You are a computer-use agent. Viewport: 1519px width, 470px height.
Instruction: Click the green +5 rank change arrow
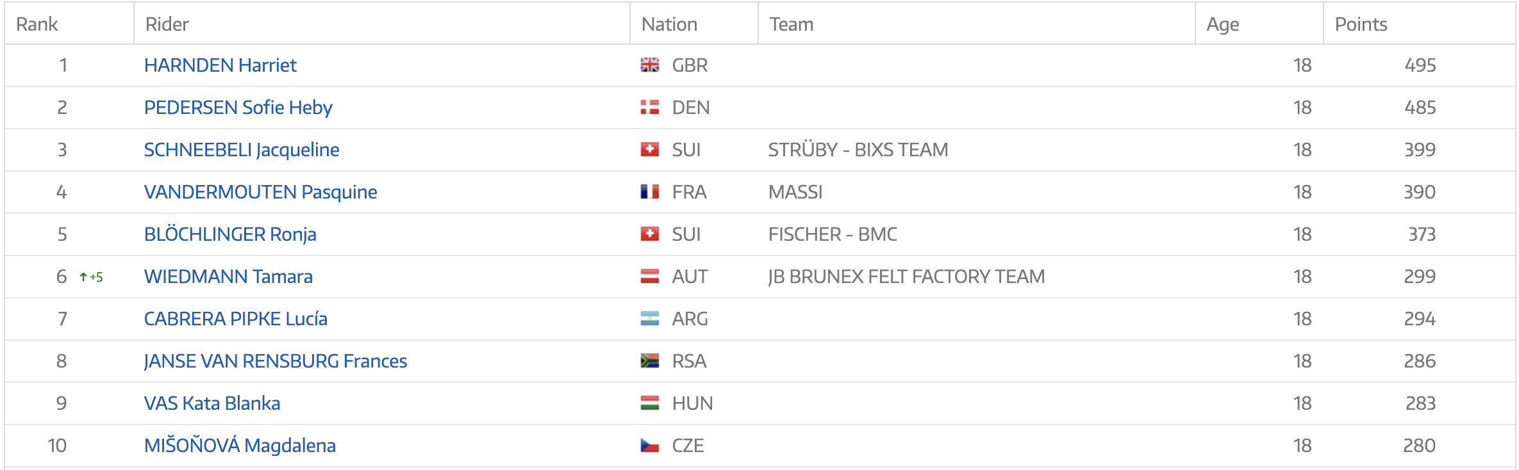pyautogui.click(x=91, y=277)
